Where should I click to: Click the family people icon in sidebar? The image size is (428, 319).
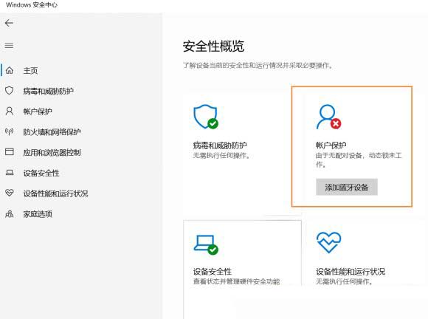(x=10, y=213)
